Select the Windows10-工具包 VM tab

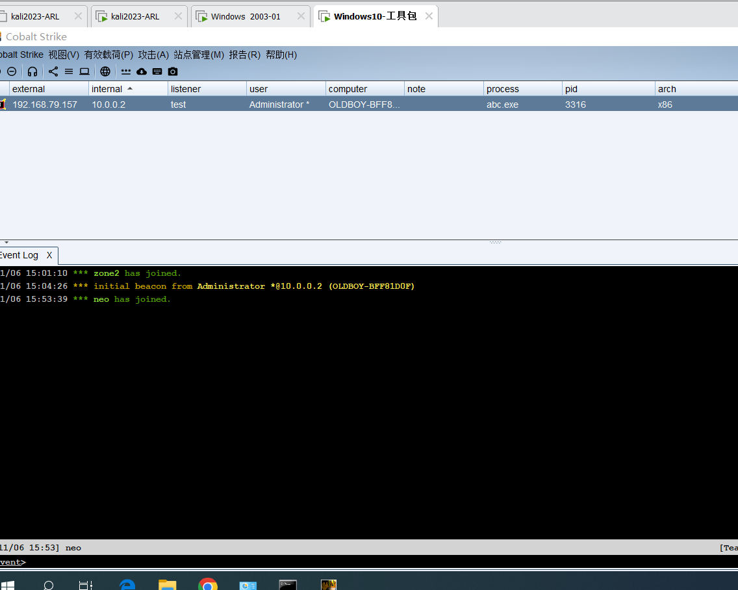click(x=375, y=16)
